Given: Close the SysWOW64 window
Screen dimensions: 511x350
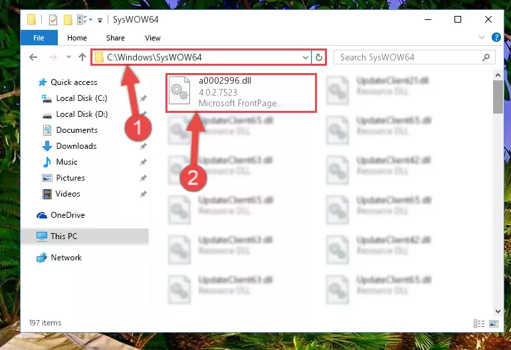Looking at the screenshot, I should [488, 19].
